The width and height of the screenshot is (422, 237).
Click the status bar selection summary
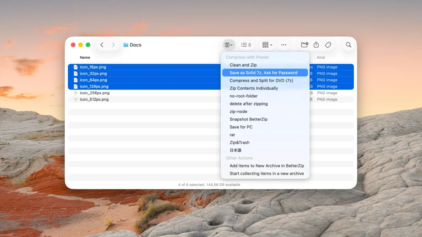point(209,185)
